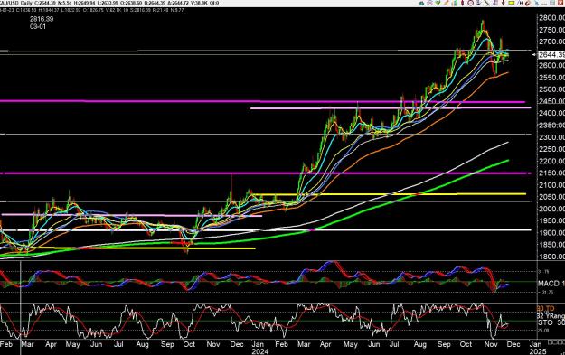Select the yellow rectangle drawing tool

click(512, 3)
